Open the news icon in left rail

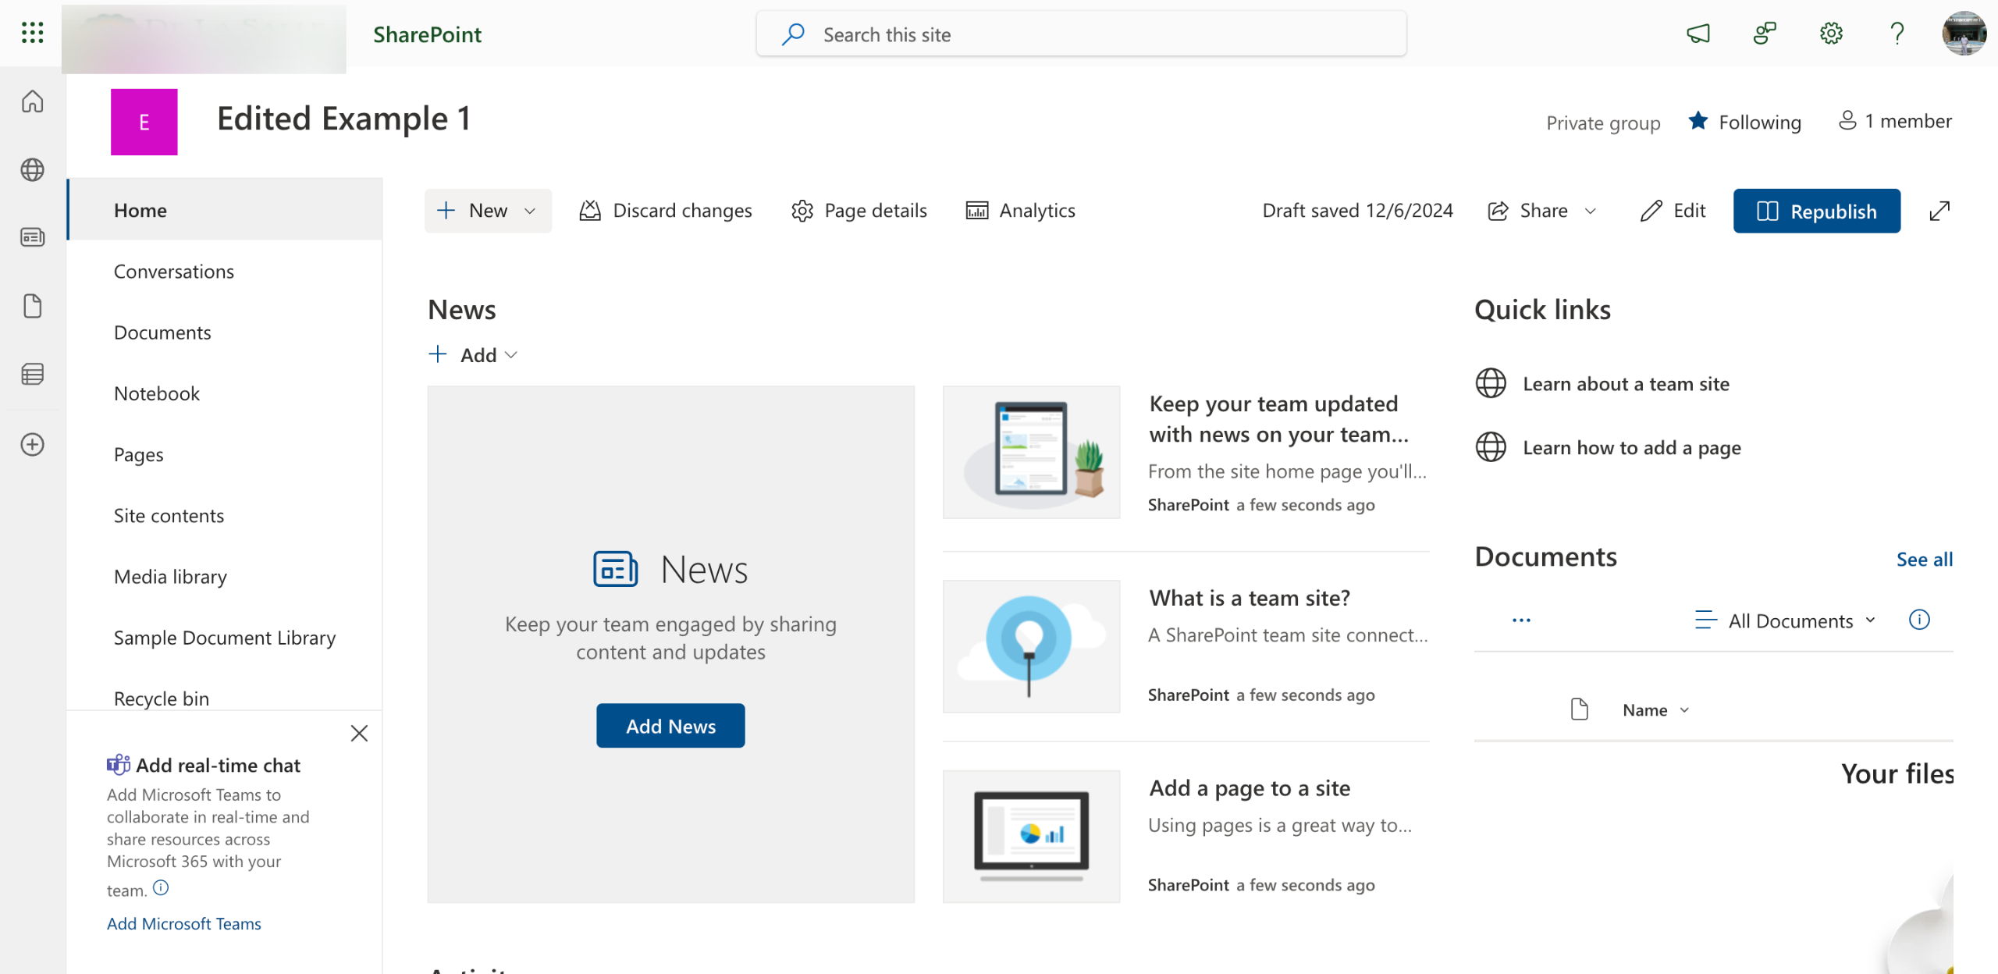[32, 237]
